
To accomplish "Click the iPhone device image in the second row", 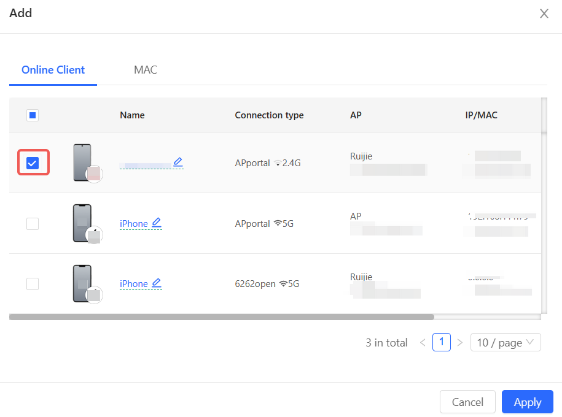I will pyautogui.click(x=82, y=223).
